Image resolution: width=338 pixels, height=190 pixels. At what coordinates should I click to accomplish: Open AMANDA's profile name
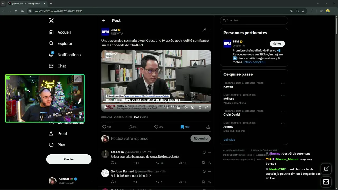117,152
